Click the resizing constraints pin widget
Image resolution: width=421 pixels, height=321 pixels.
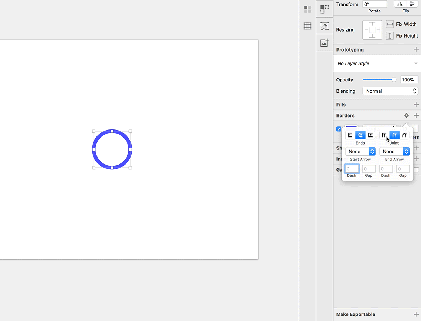coord(372,30)
